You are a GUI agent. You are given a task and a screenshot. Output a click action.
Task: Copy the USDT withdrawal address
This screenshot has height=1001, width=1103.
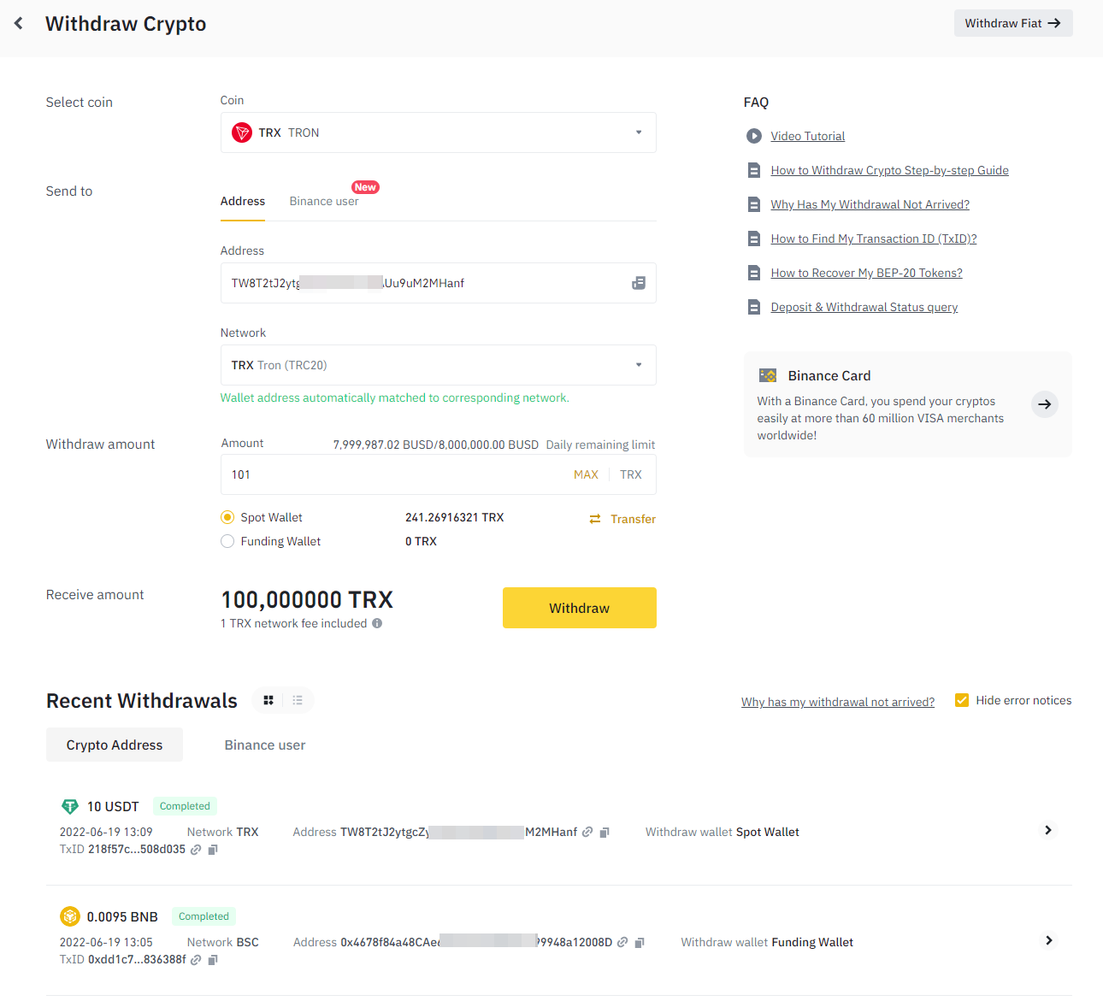(x=605, y=833)
